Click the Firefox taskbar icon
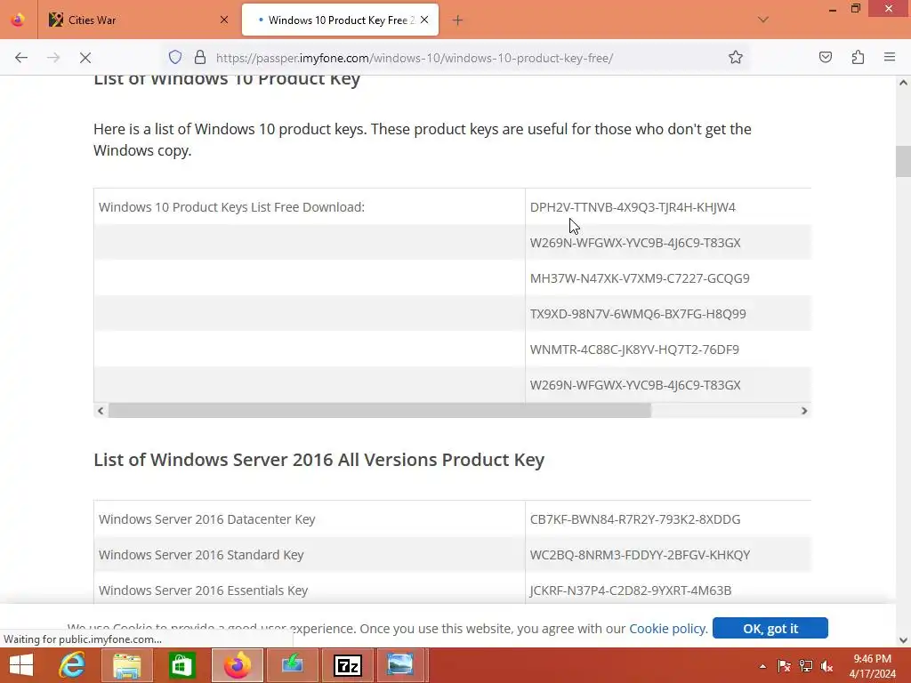The width and height of the screenshot is (911, 683). pyautogui.click(x=237, y=665)
